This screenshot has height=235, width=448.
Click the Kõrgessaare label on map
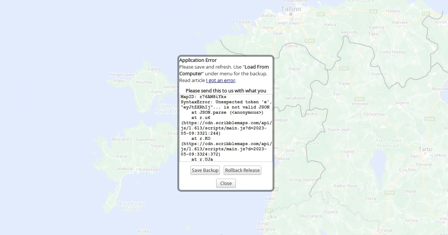(122, 75)
